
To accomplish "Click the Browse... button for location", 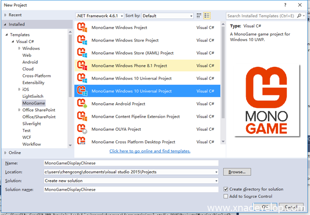I will tap(237, 172).
